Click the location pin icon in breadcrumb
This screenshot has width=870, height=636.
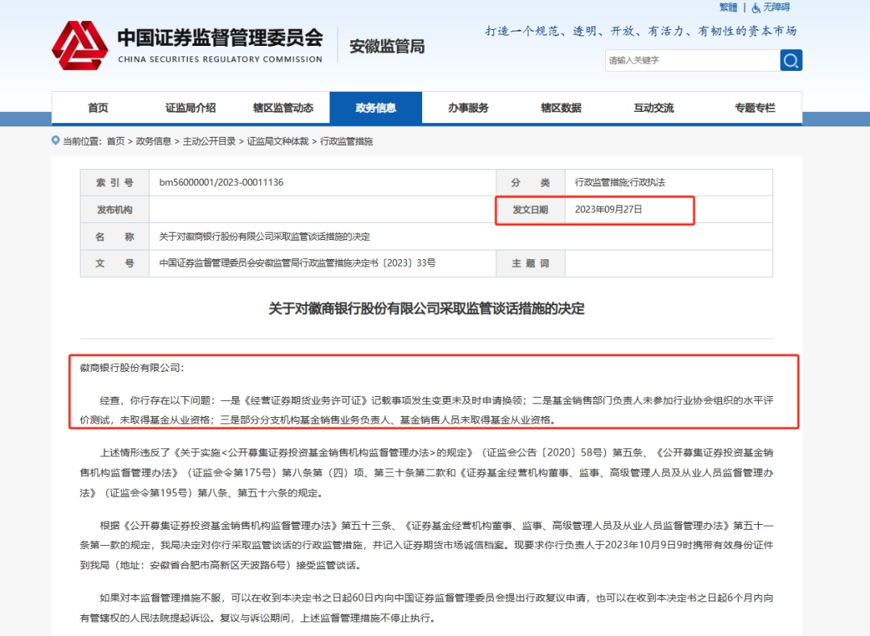(56, 140)
